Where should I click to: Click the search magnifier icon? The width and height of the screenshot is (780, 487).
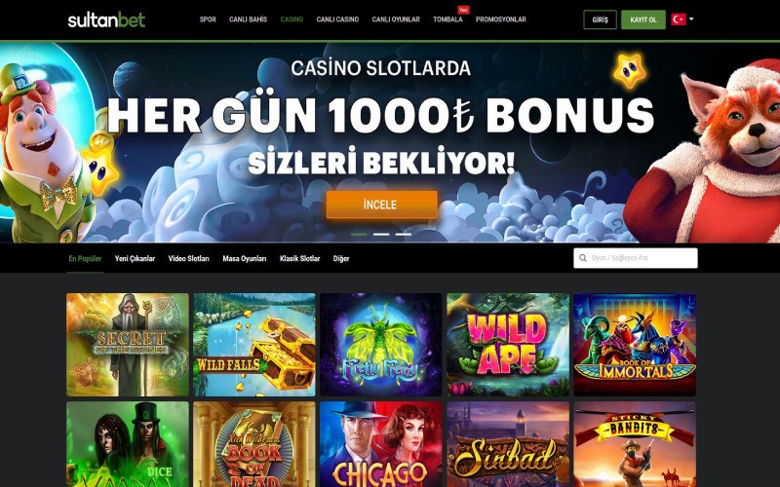click(582, 258)
